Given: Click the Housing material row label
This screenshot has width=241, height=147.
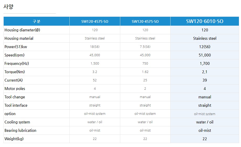Looking at the screenshot, I should (19, 38).
